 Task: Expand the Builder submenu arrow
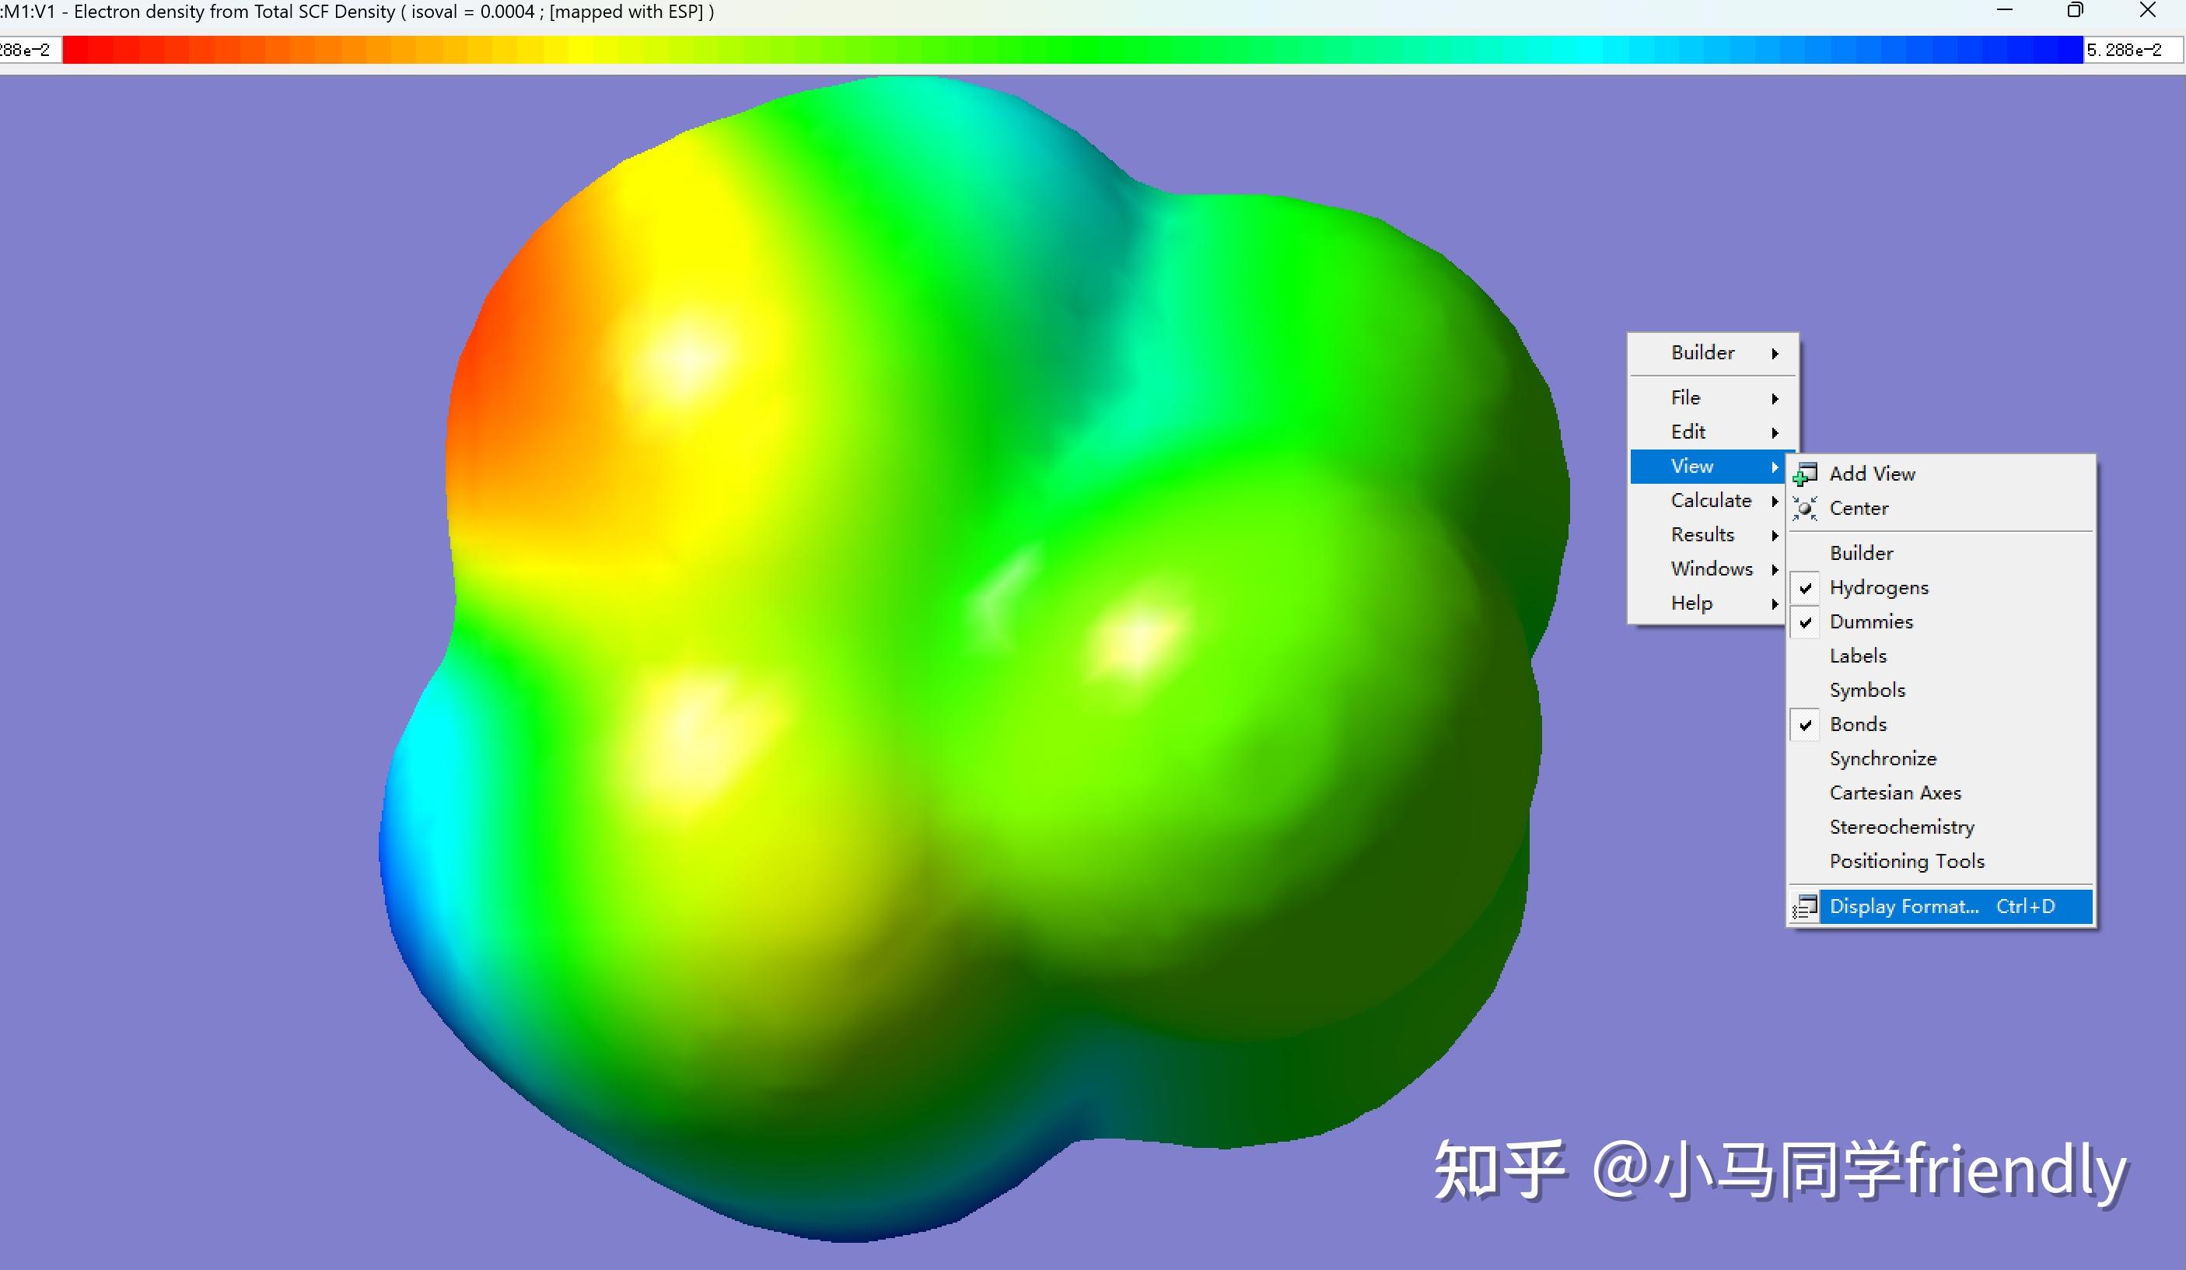1775,354
